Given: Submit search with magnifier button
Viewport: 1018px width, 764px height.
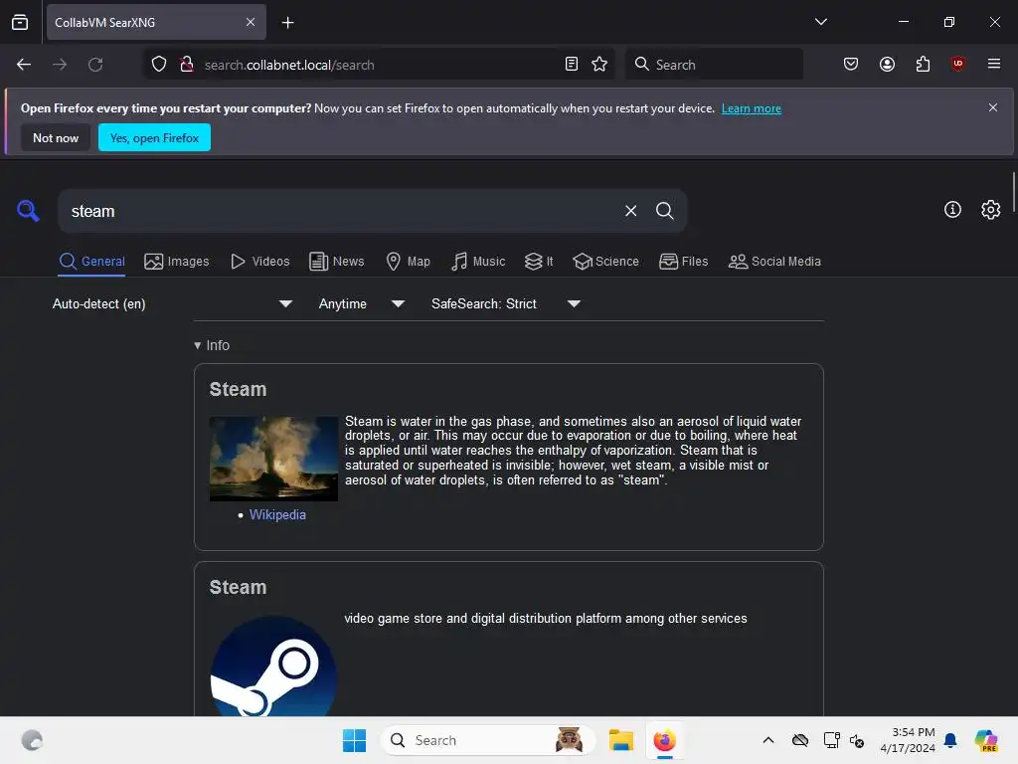Looking at the screenshot, I should [x=664, y=211].
